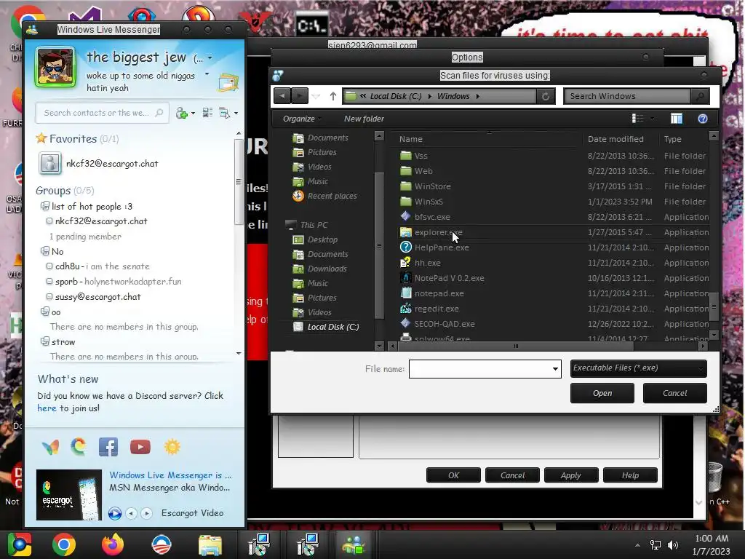Image resolution: width=745 pixels, height=559 pixels.
Task: Click the add a contact icon
Action: 181,113
